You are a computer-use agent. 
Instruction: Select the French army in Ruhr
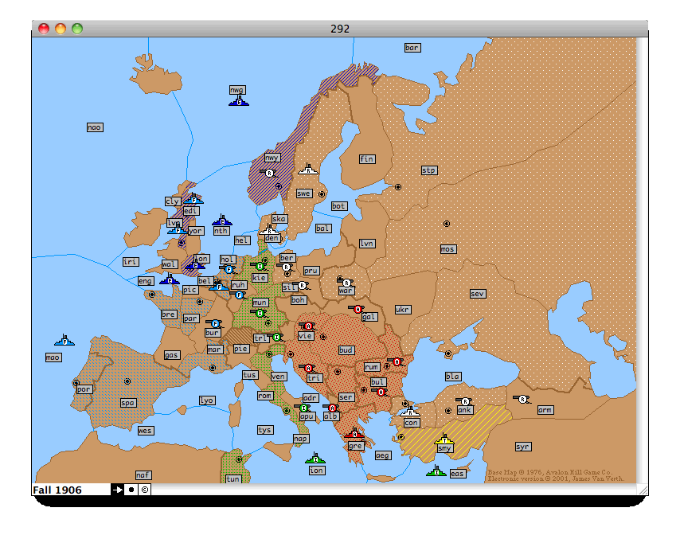point(239,295)
